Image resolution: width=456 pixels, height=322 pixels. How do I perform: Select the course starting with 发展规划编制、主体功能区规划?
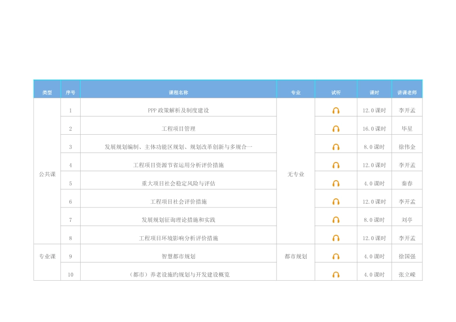tap(178, 147)
